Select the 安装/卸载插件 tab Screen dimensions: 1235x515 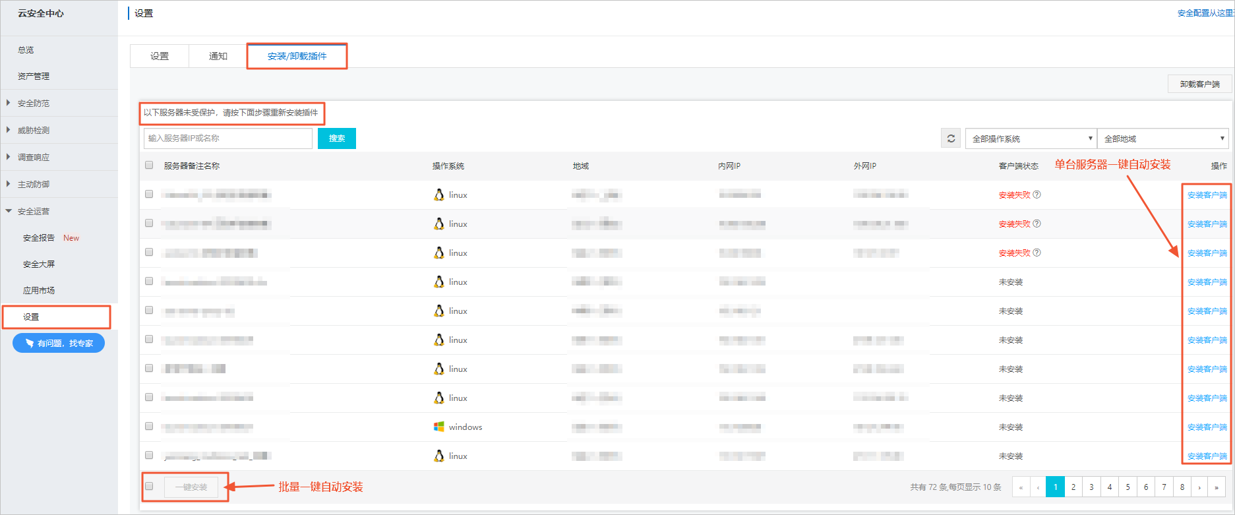(297, 56)
